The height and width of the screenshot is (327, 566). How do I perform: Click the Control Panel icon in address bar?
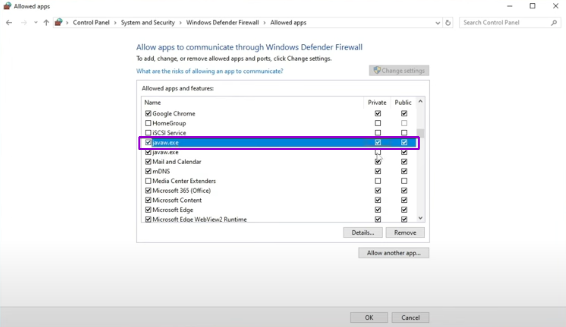pyautogui.click(x=59, y=22)
